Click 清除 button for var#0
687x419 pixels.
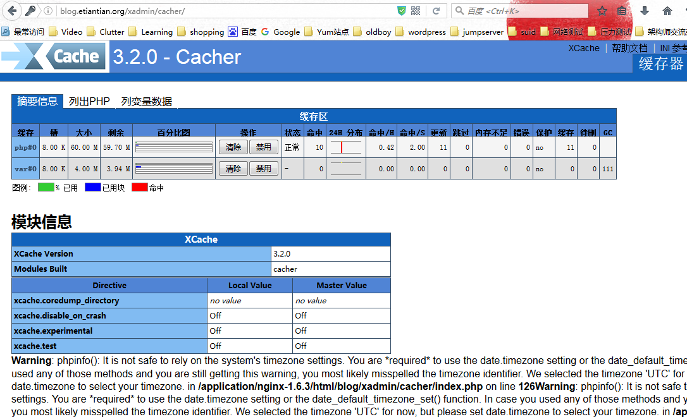[x=233, y=169]
